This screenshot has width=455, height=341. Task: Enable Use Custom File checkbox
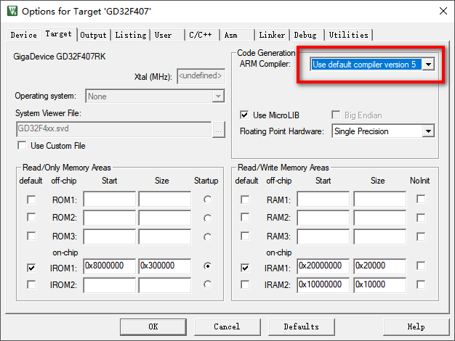22,145
